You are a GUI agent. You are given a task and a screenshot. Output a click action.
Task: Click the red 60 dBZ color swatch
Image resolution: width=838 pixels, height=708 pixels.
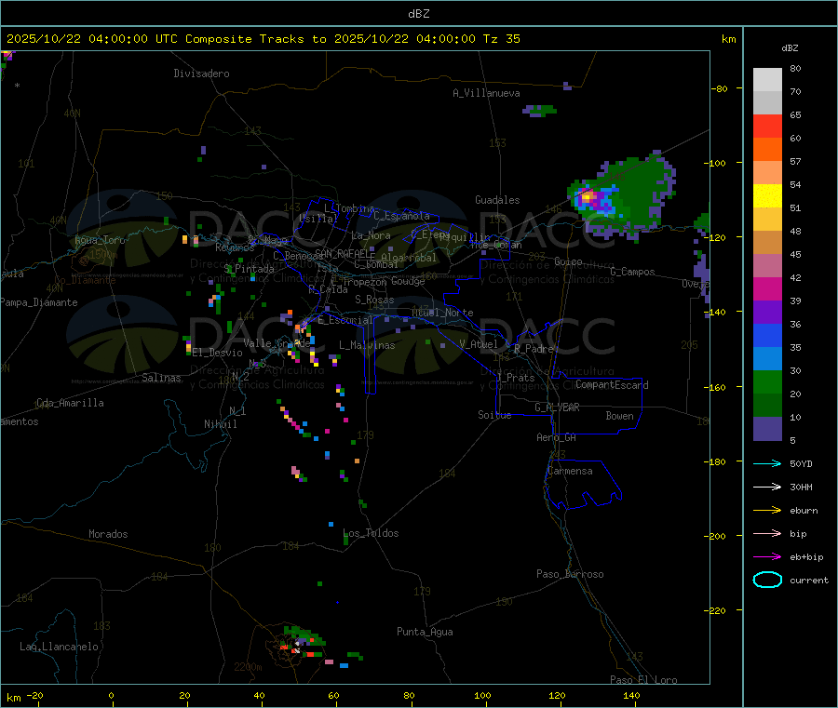(767, 126)
